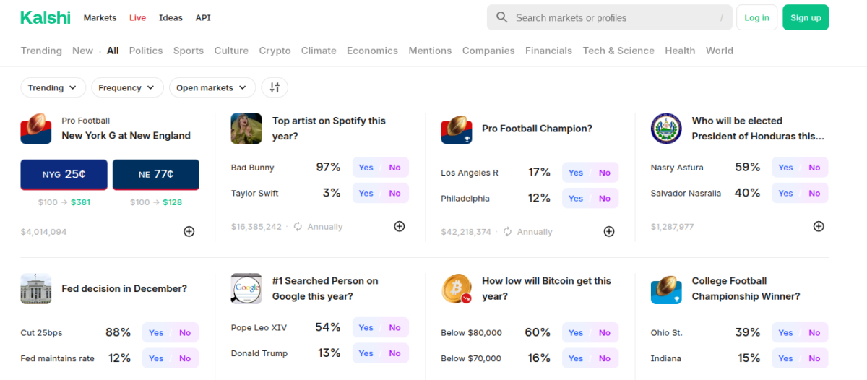Click the Bitcoin coin icon
867x380 pixels.
point(457,289)
